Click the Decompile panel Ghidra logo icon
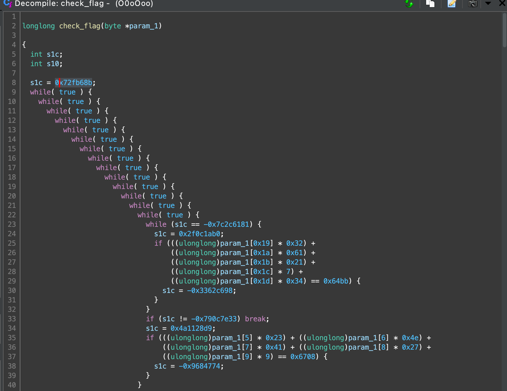The width and height of the screenshot is (507, 391). (x=8, y=4)
